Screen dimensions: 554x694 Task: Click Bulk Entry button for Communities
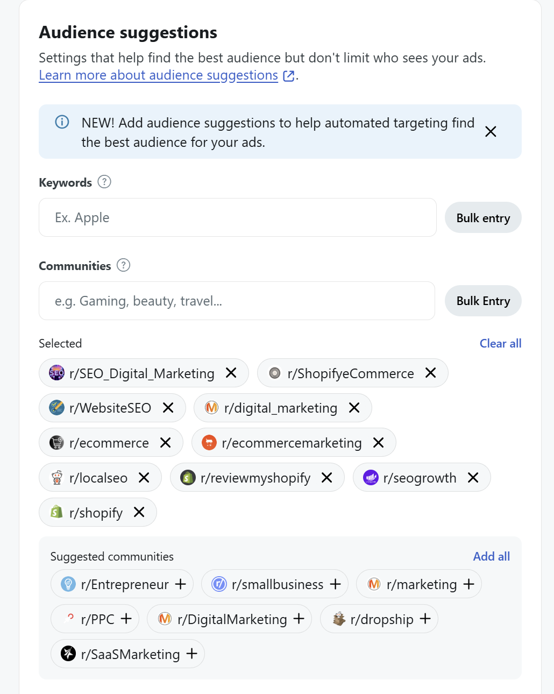point(483,301)
